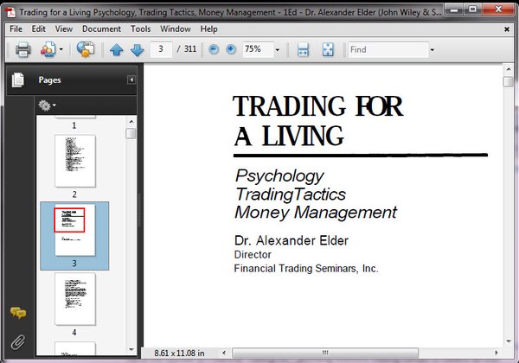Image resolution: width=519 pixels, height=363 pixels.
Task: Select page 3 thumbnail
Action: (x=74, y=230)
